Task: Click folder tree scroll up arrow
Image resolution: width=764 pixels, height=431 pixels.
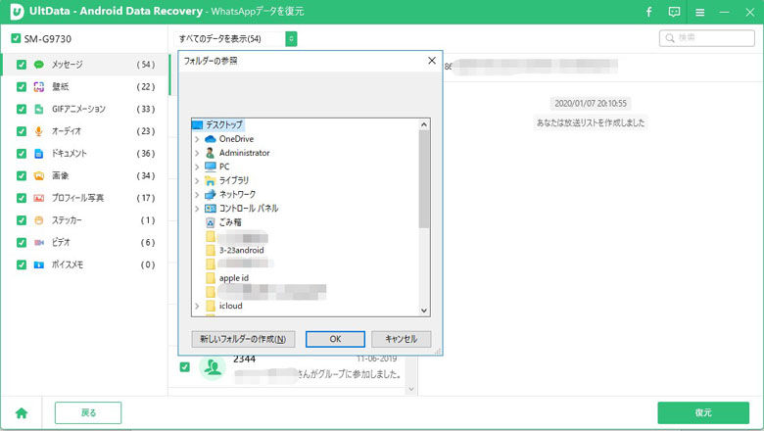Action: point(424,124)
